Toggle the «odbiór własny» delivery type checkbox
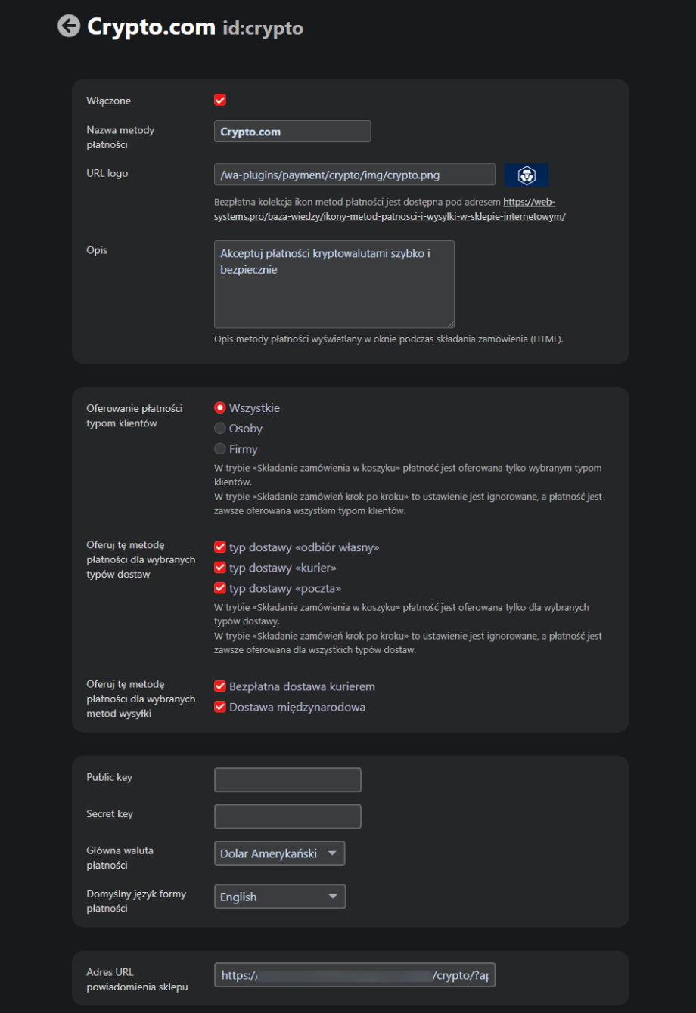Viewport: 696px width, 1013px height. (220, 547)
